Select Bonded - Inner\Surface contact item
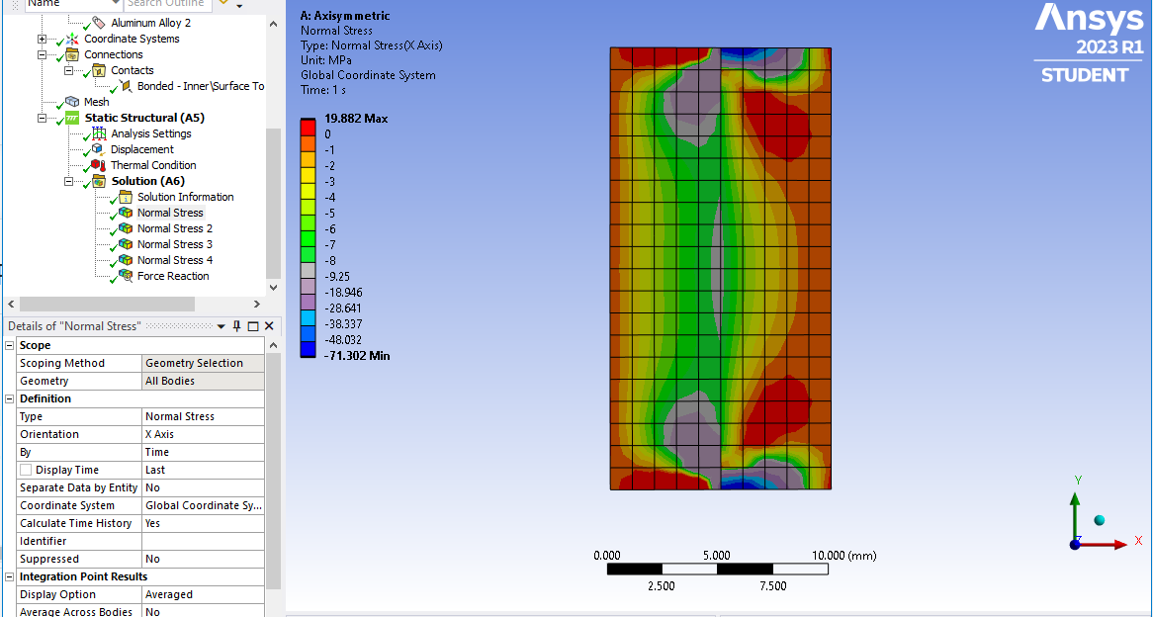Image resolution: width=1153 pixels, height=617 pixels. point(201,86)
